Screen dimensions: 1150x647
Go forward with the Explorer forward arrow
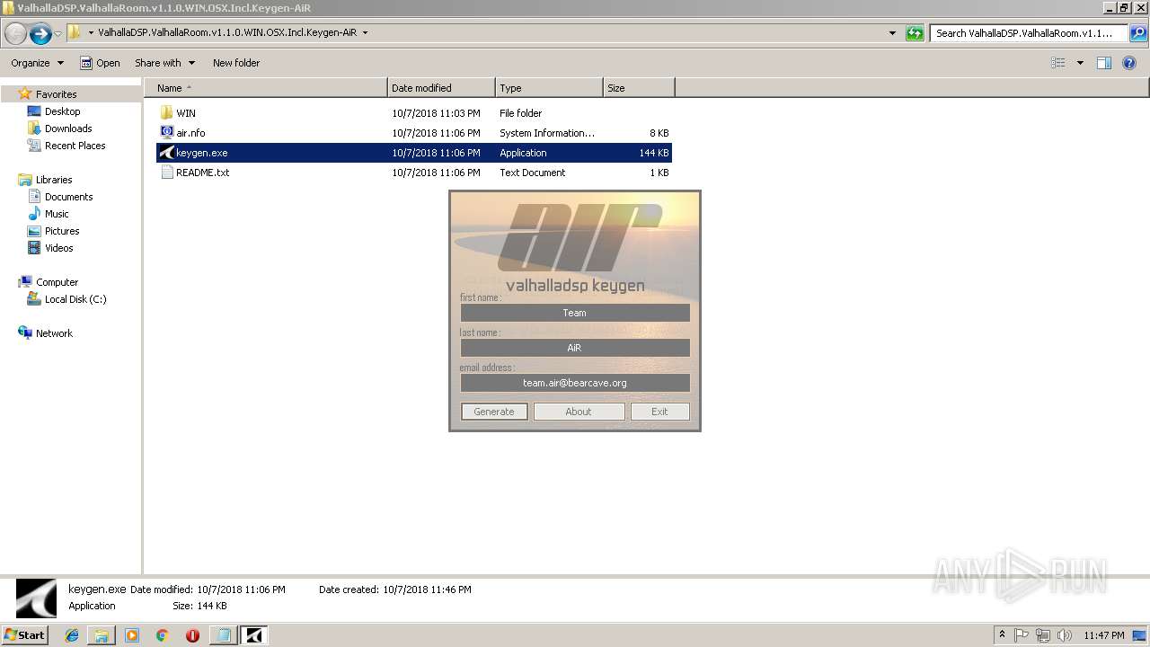point(40,34)
